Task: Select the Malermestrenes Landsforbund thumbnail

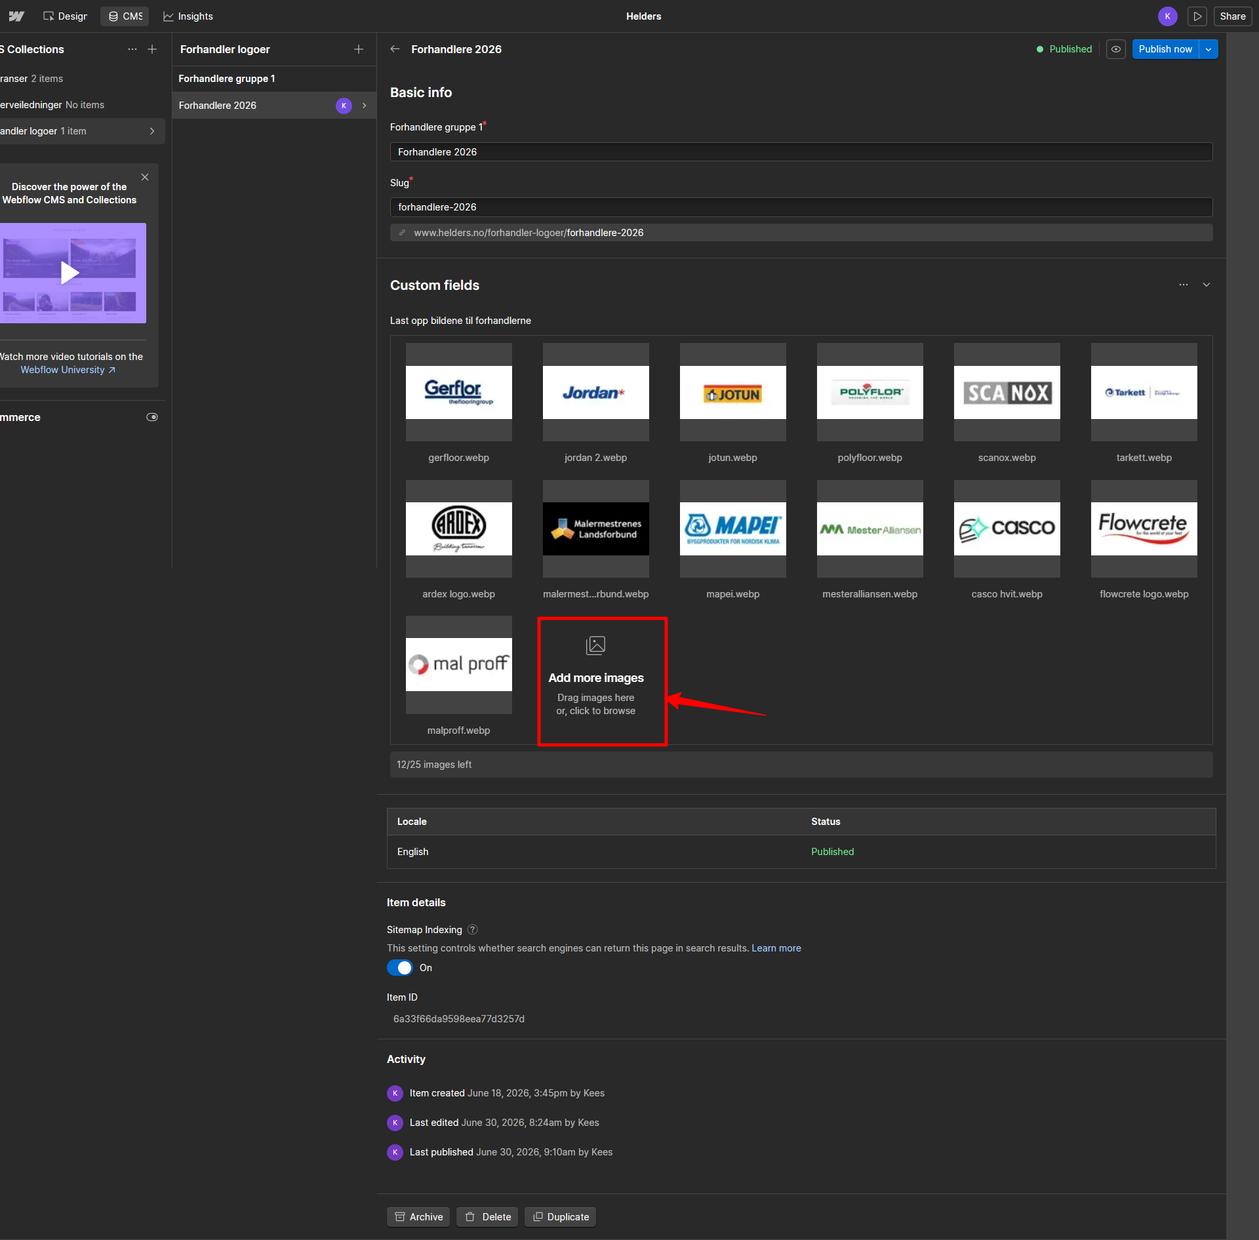Action: (596, 529)
